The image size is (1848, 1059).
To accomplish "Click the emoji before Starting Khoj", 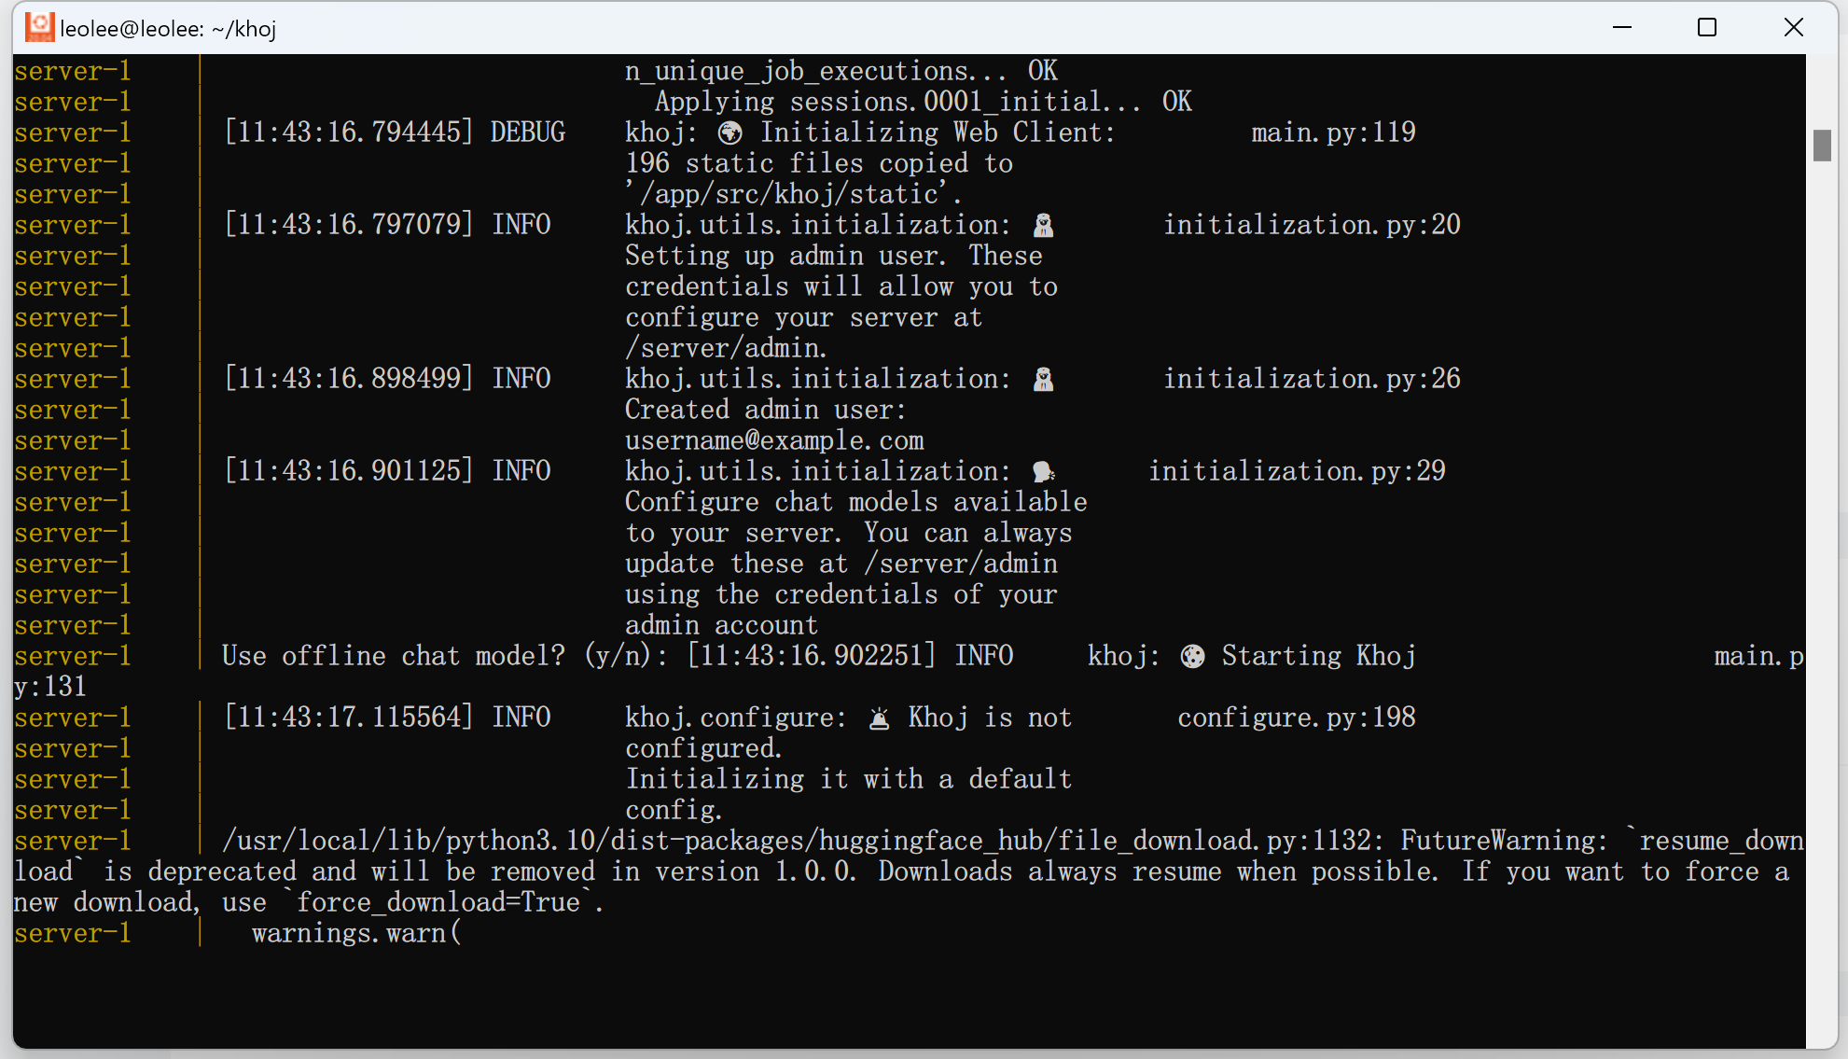I will (1192, 656).
